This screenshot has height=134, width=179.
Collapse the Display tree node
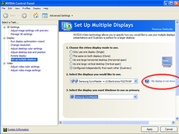(4, 38)
